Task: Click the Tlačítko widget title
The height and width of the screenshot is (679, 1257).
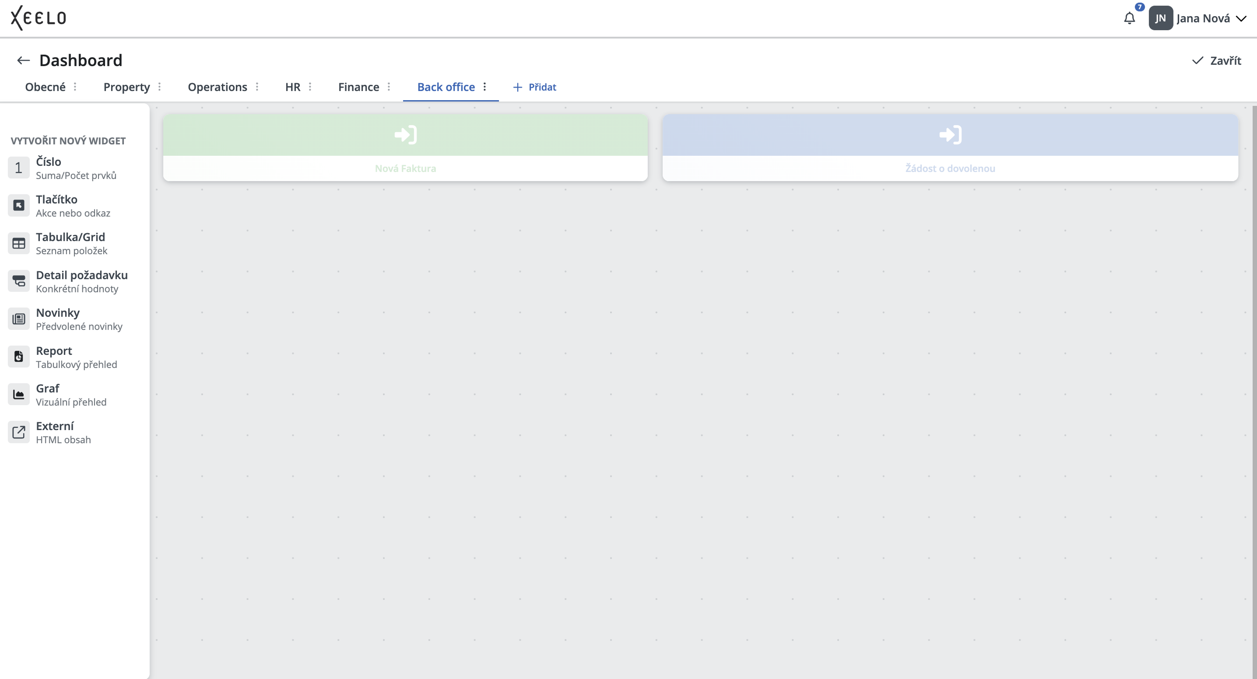Action: [x=56, y=199]
